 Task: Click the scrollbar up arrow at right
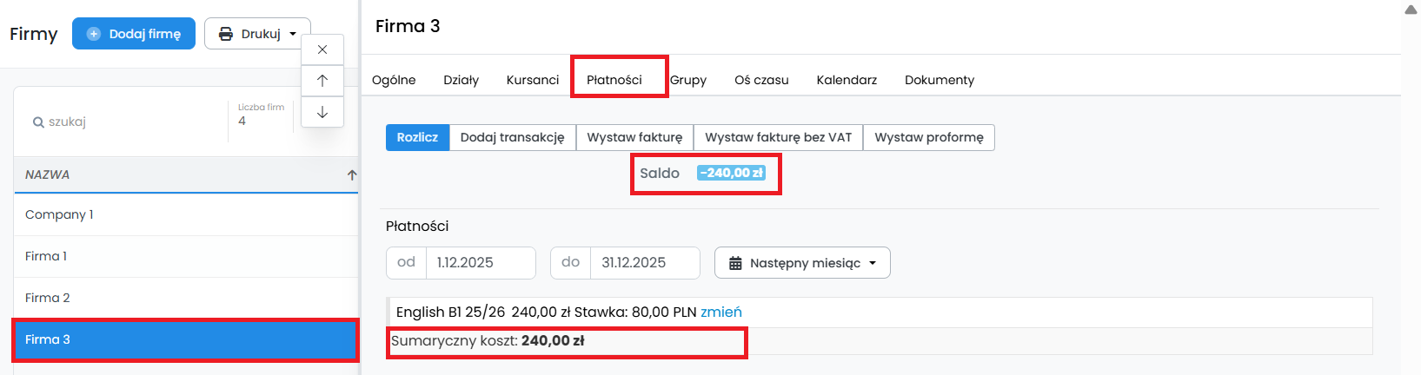1411,10
